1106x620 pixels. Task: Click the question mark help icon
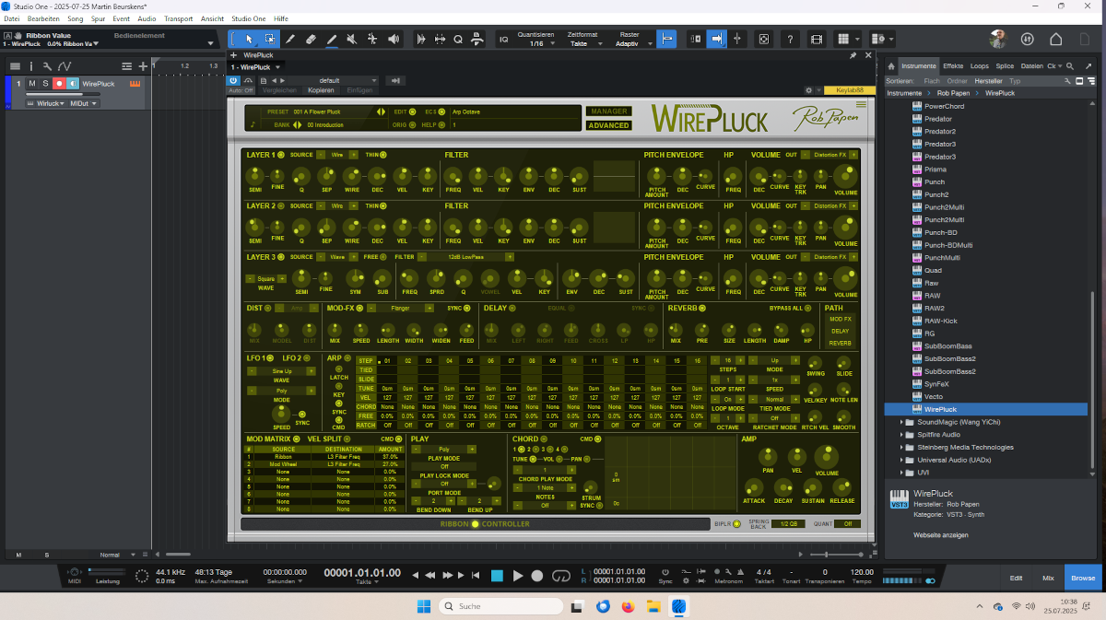tap(790, 39)
